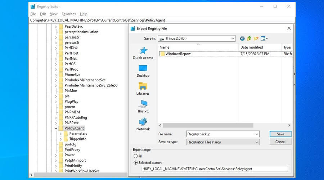
Task: Click the Parameters folder icon
Action: 66,134
